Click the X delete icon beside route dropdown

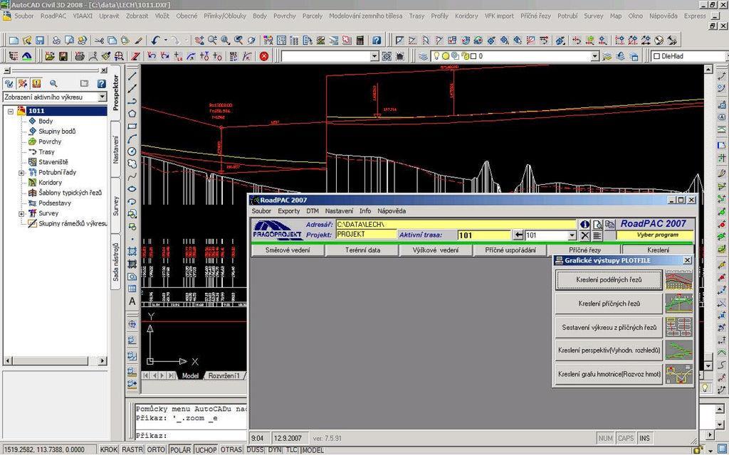[x=585, y=235]
